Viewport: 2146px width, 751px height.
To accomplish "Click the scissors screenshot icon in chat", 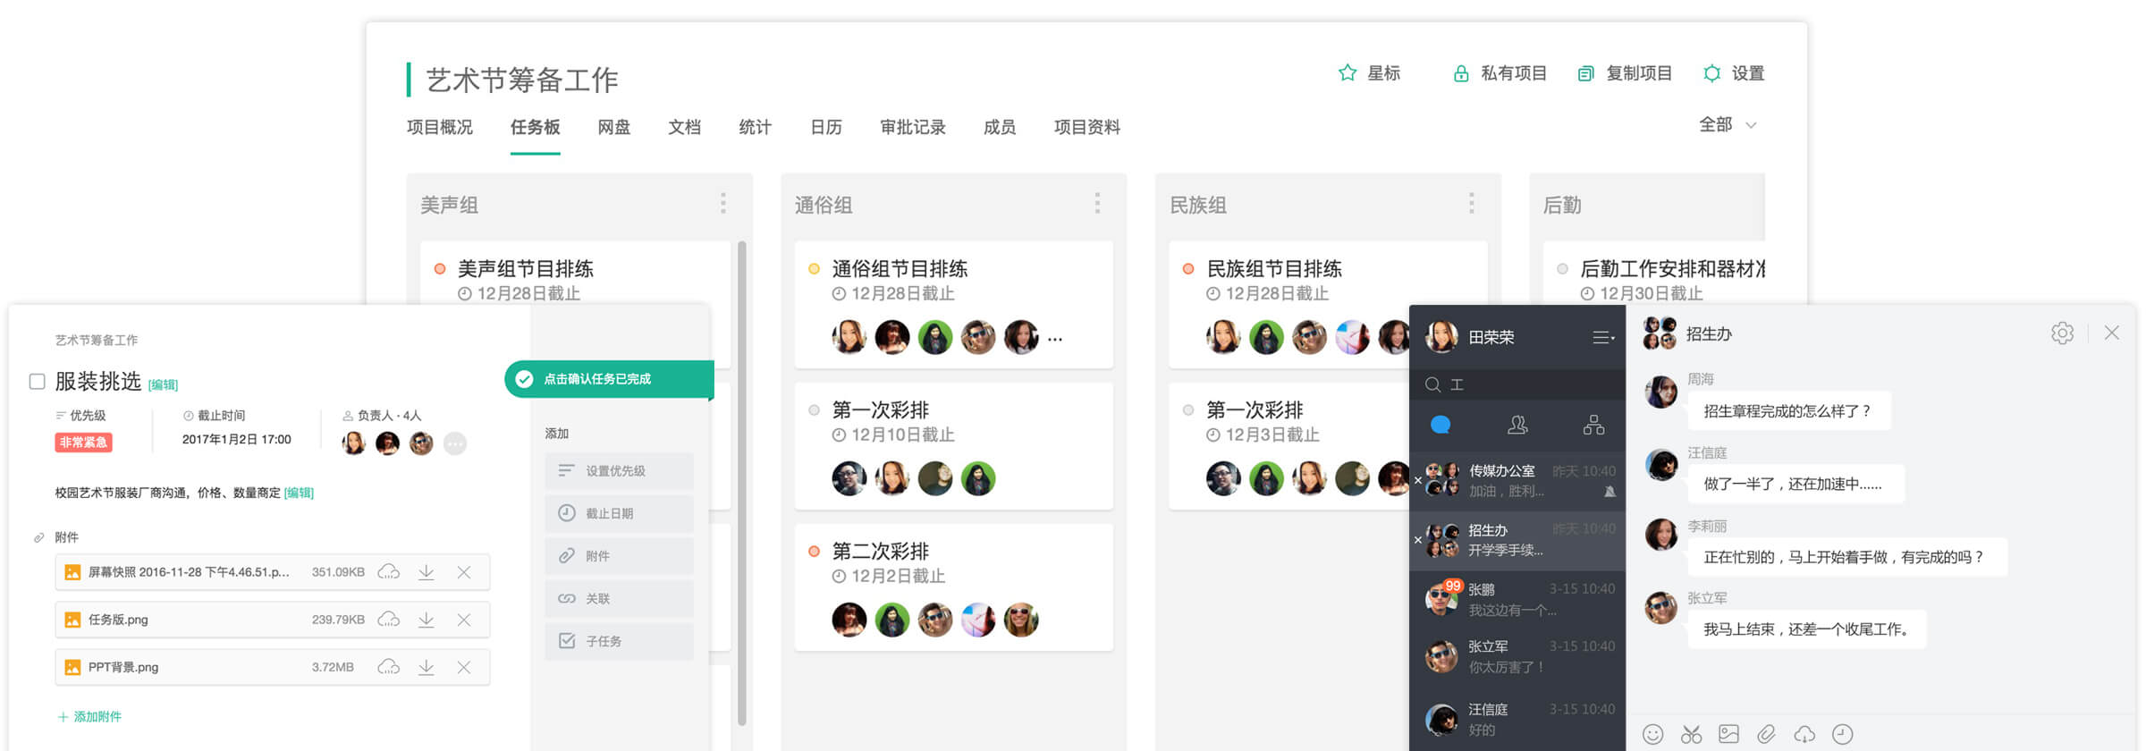I will click(1691, 734).
